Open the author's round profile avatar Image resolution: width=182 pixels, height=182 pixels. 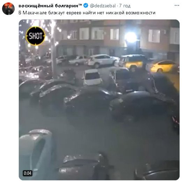[x=8, y=9]
